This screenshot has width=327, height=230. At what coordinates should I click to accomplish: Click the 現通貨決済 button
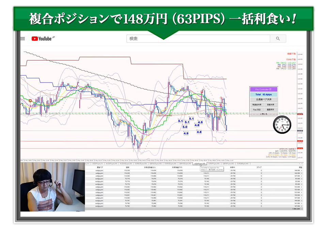257,105
